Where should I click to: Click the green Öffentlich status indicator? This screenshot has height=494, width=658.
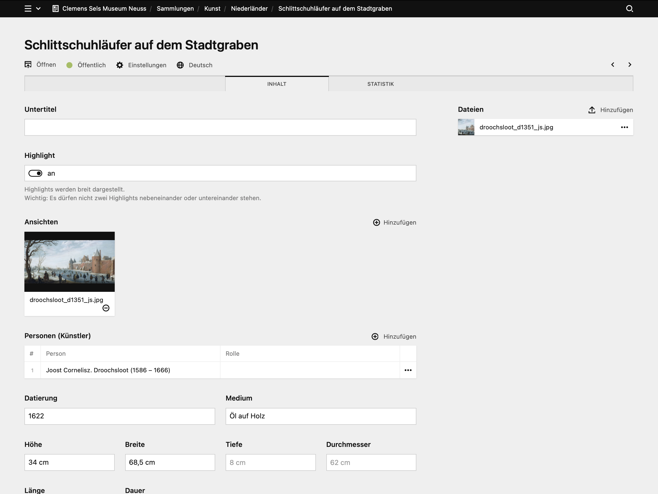pos(69,65)
